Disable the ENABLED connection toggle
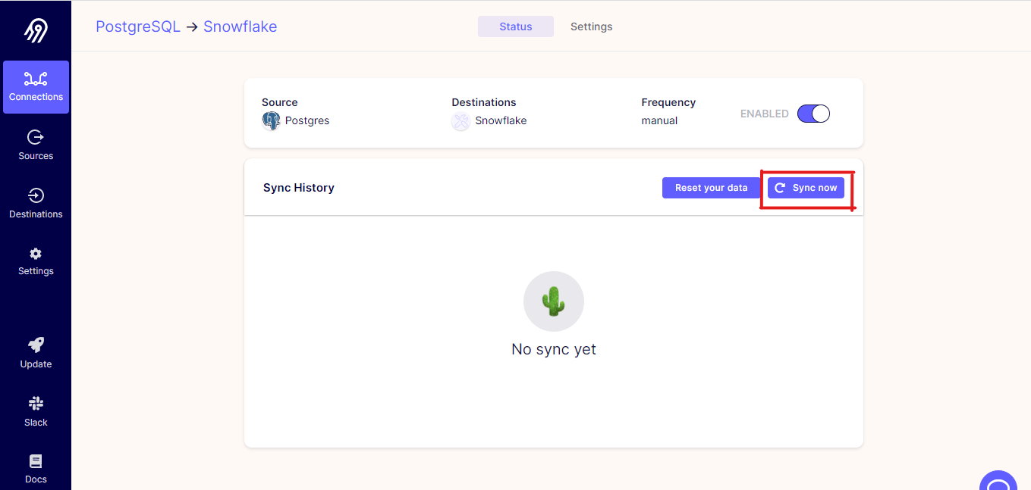Screen dimensions: 1031x490 point(813,113)
